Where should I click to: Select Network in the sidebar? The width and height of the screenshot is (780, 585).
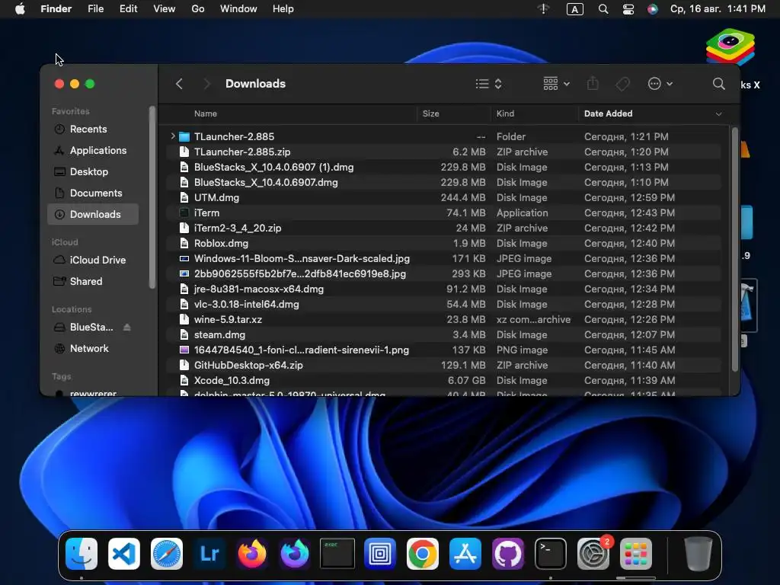click(93, 349)
